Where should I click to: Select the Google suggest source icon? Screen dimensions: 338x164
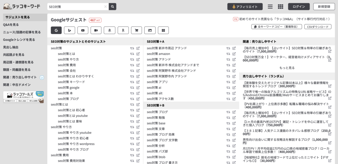(x=56, y=30)
